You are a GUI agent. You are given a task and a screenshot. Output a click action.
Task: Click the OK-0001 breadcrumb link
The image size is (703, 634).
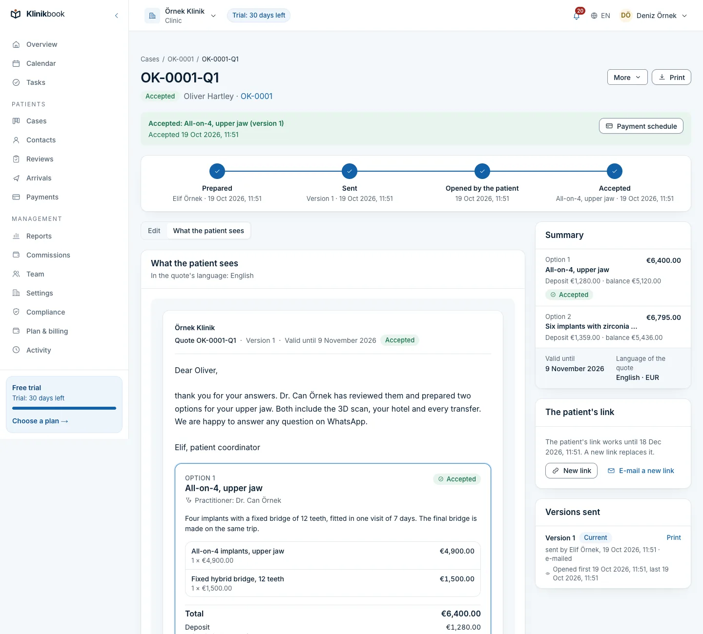[x=181, y=59]
